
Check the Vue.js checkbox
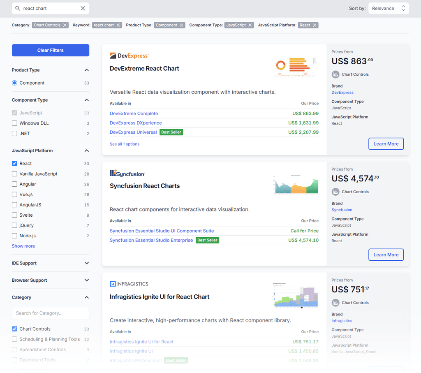point(14,195)
